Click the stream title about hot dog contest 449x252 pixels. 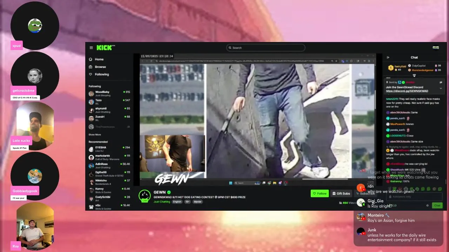pyautogui.click(x=199, y=197)
